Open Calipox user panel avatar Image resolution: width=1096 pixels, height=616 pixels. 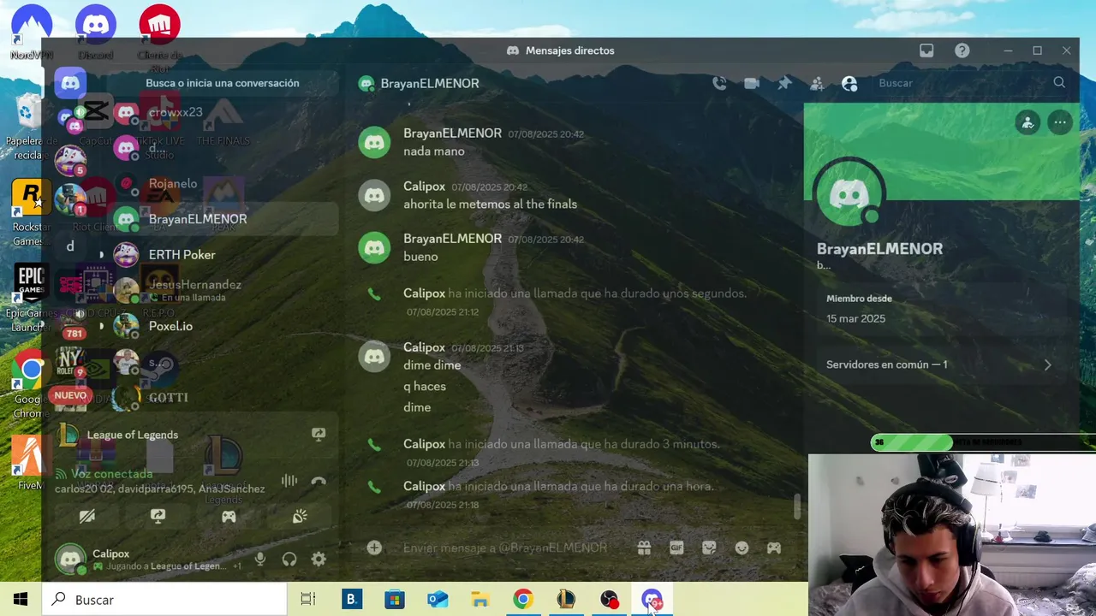(x=70, y=559)
